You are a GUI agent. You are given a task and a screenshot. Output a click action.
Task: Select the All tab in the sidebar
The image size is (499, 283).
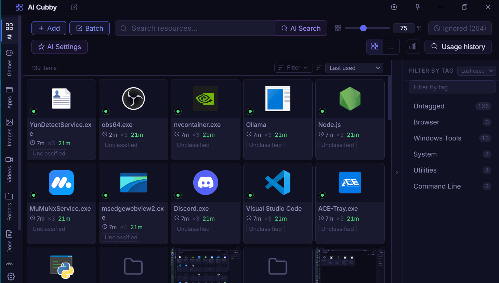(x=9, y=31)
